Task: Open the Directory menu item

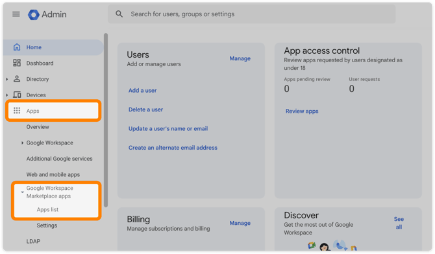Action: 38,79
